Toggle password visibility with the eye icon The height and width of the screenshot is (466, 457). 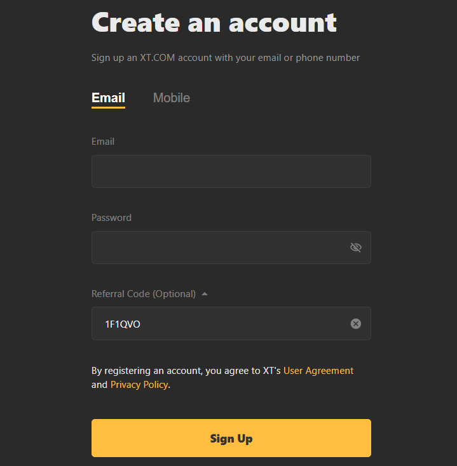355,247
